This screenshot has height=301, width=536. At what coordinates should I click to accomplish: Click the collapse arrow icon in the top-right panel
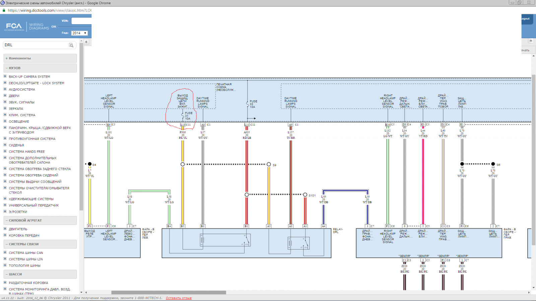(x=531, y=41)
